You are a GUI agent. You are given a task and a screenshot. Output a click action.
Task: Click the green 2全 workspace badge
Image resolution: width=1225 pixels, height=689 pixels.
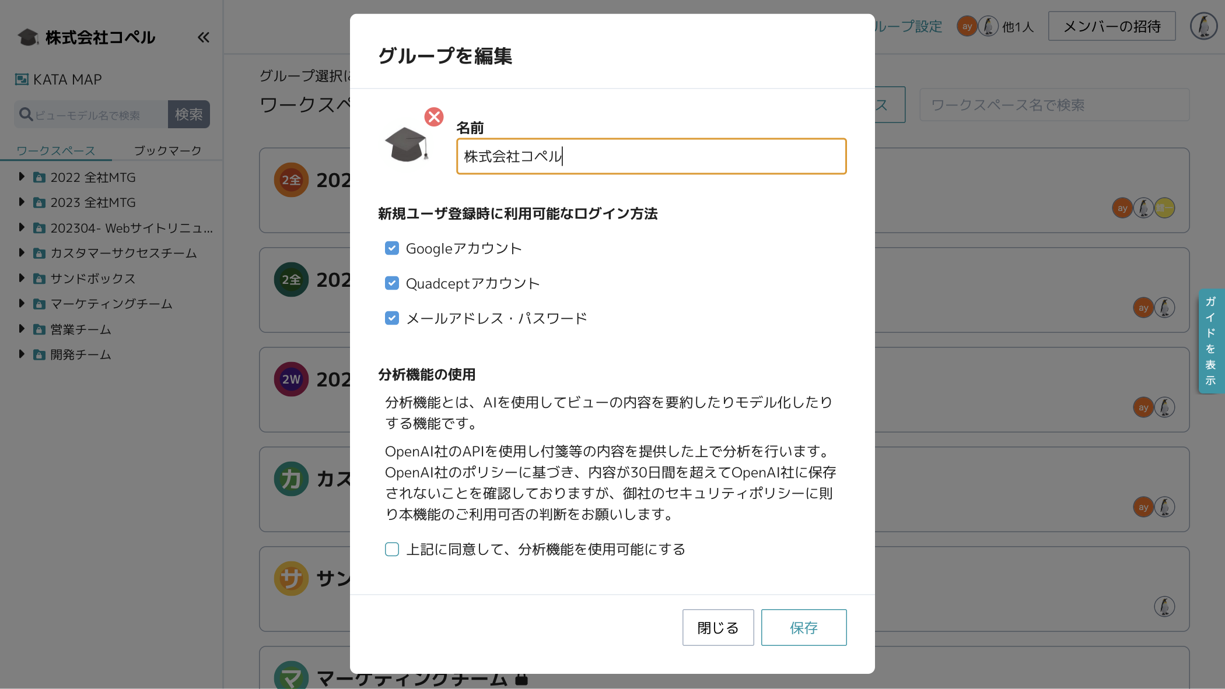click(x=291, y=280)
